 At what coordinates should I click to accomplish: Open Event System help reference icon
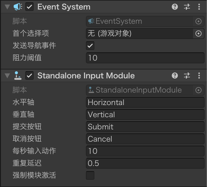[175, 7]
